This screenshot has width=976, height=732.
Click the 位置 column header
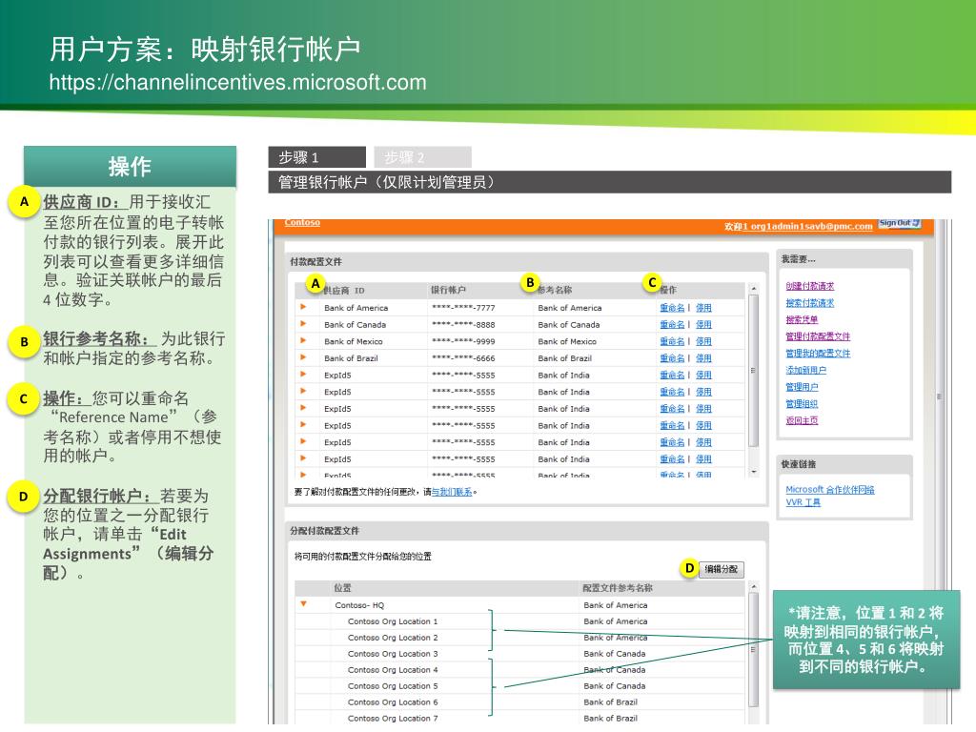(x=342, y=587)
